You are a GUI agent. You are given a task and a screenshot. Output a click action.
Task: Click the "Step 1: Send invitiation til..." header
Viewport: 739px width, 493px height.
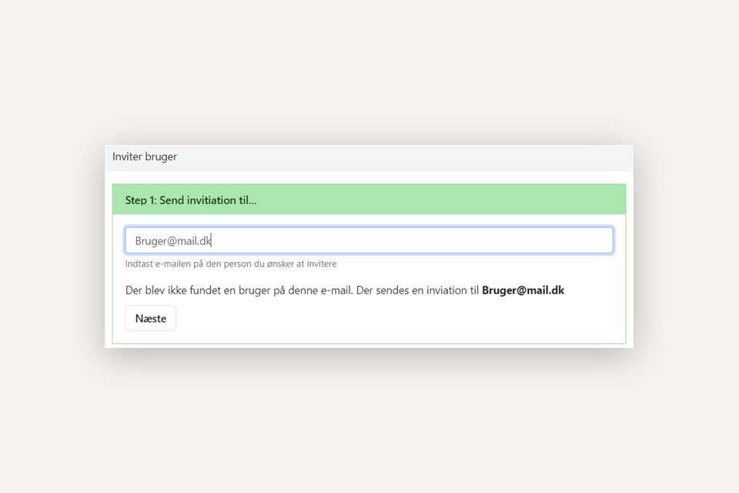191,200
